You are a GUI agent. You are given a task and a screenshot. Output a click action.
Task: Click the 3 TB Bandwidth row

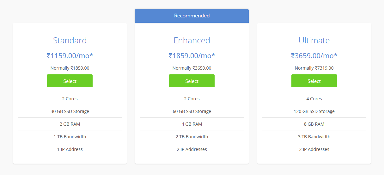pos(314,137)
